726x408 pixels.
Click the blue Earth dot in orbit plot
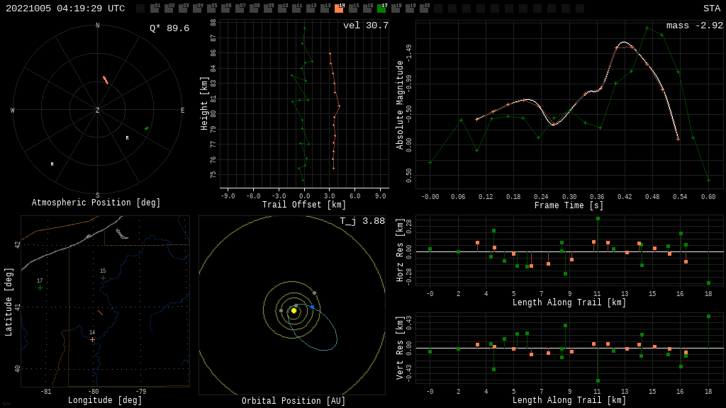tap(312, 307)
